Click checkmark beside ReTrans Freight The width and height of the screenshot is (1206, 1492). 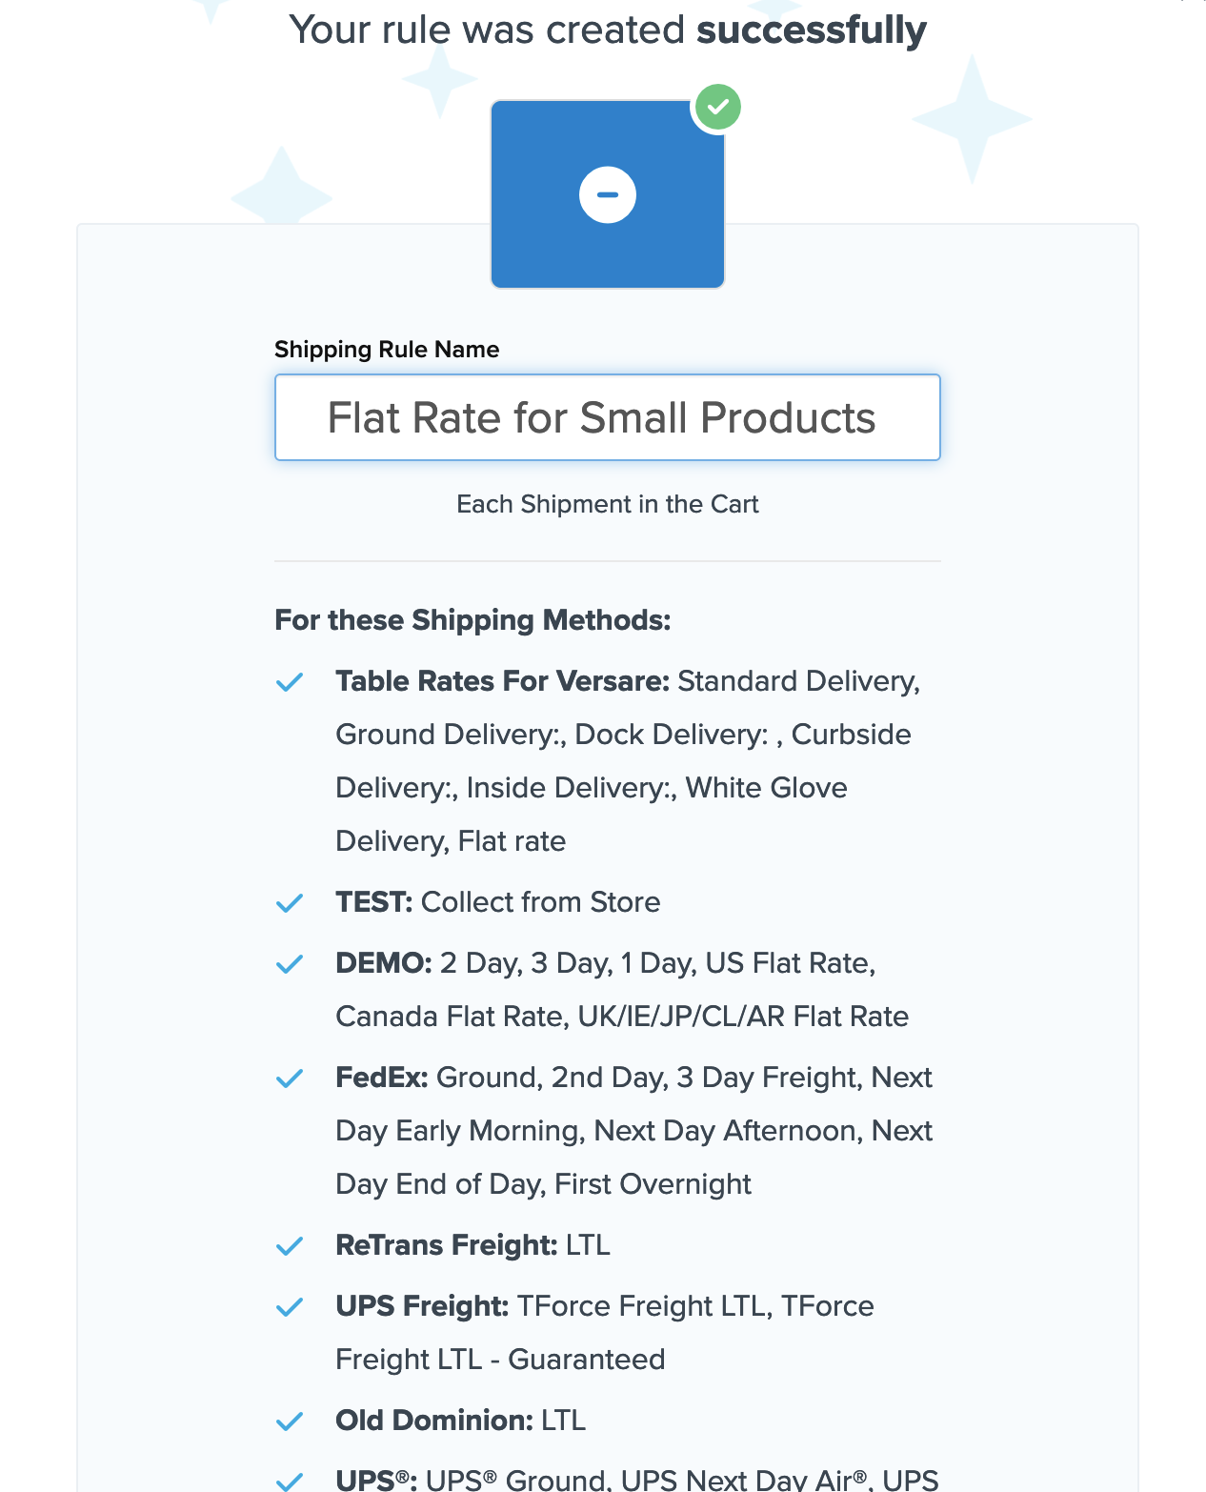tap(289, 1246)
